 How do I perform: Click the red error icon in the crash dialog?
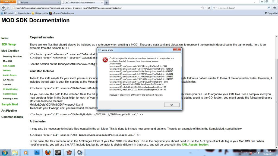105,60
